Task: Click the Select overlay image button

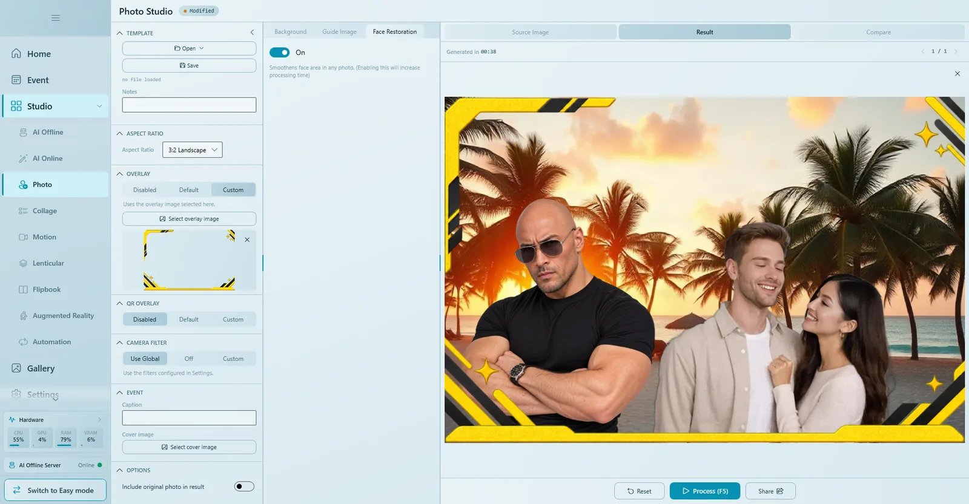Action: (x=189, y=219)
